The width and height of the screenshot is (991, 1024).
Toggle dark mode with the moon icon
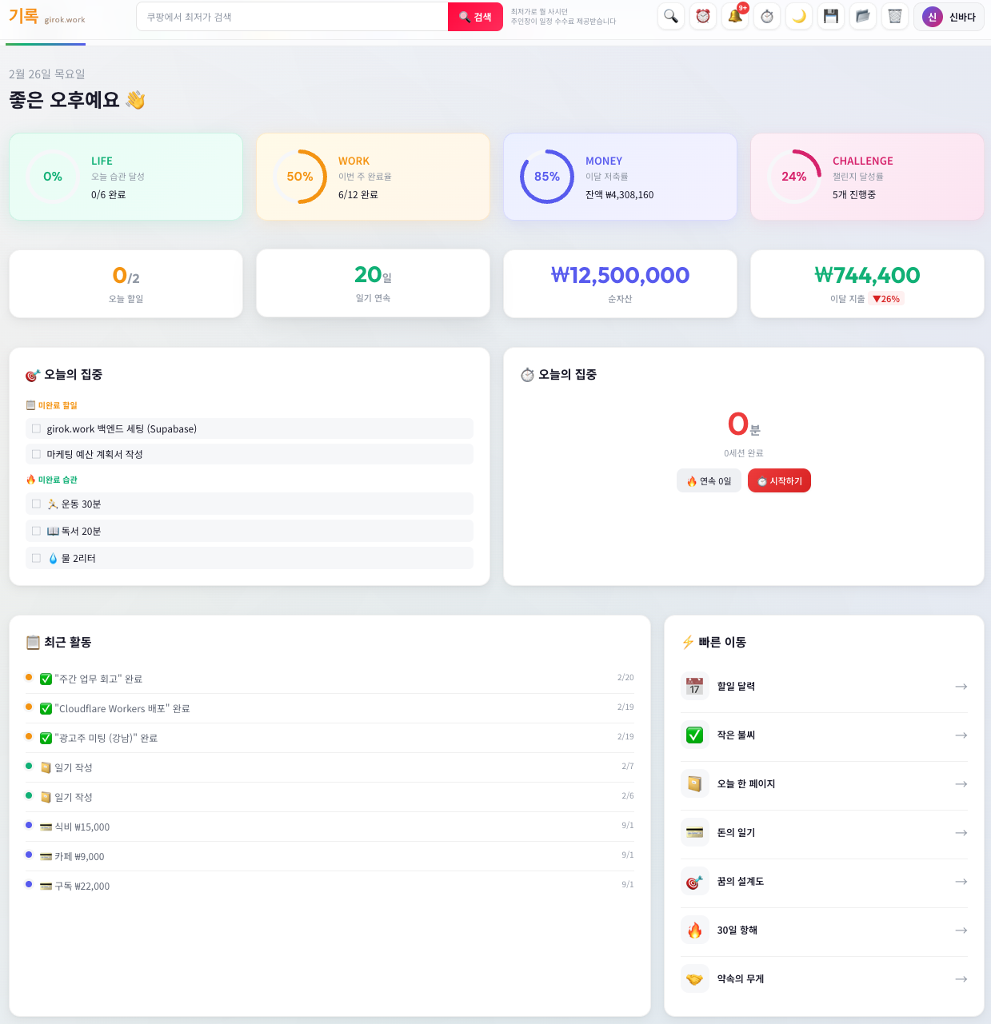(798, 16)
